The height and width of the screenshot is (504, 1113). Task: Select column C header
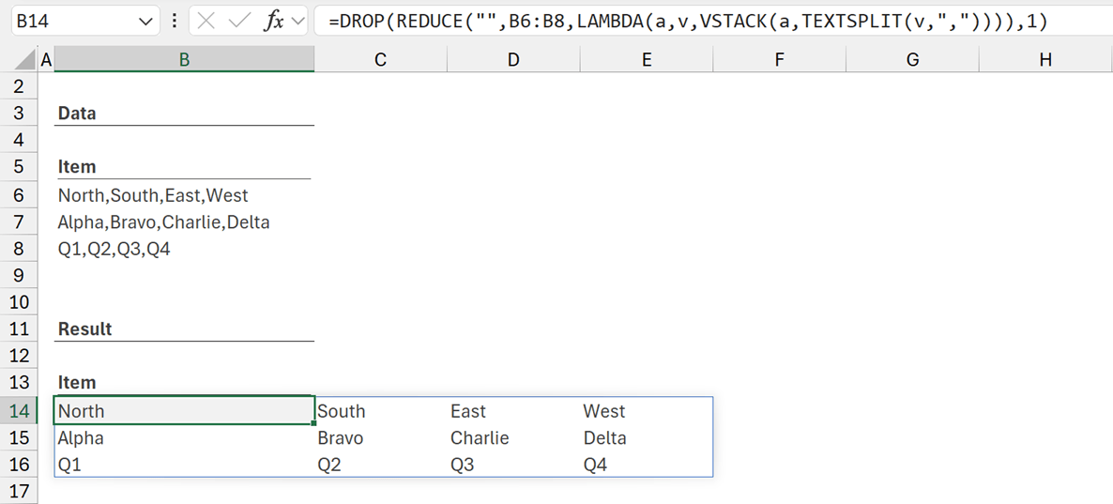tap(380, 60)
